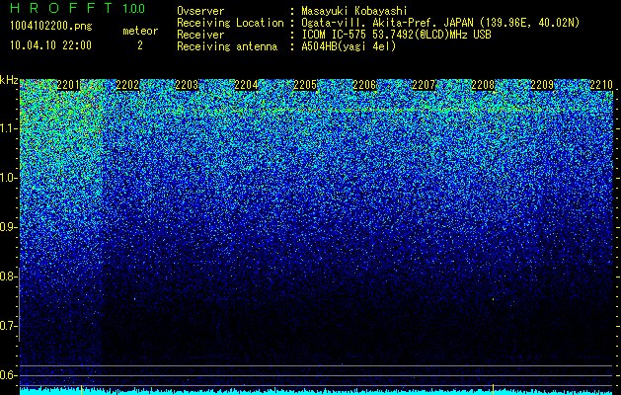Click the 0.7 frequency axis label

[8, 326]
